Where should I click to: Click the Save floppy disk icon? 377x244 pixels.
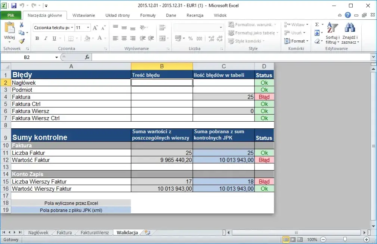[14, 6]
